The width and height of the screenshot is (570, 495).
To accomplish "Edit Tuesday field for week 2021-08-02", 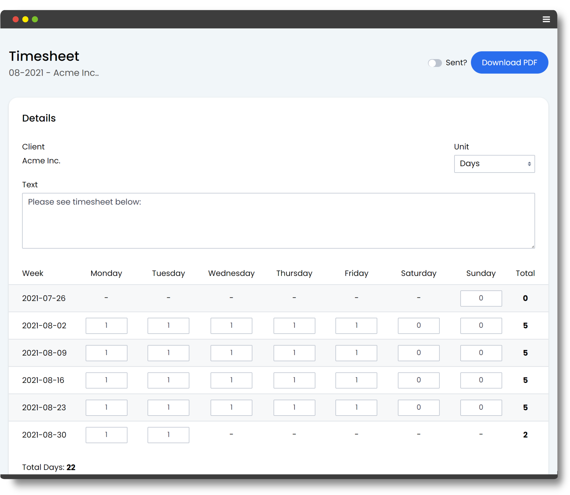I will tap(168, 326).
